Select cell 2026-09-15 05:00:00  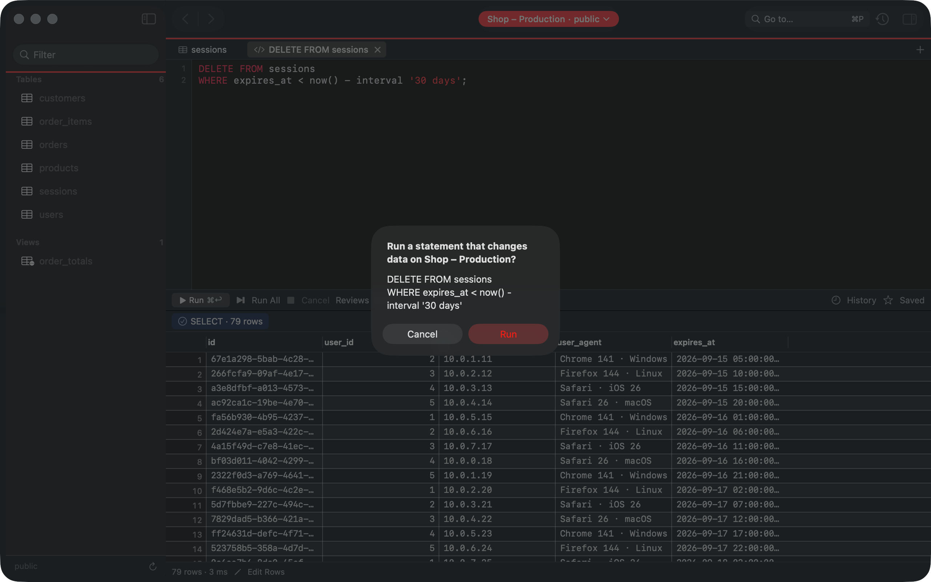(x=730, y=359)
